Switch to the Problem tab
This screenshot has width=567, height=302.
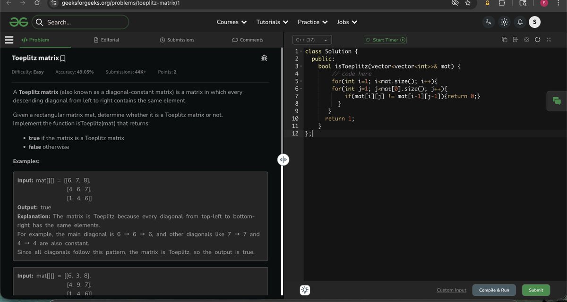[35, 40]
